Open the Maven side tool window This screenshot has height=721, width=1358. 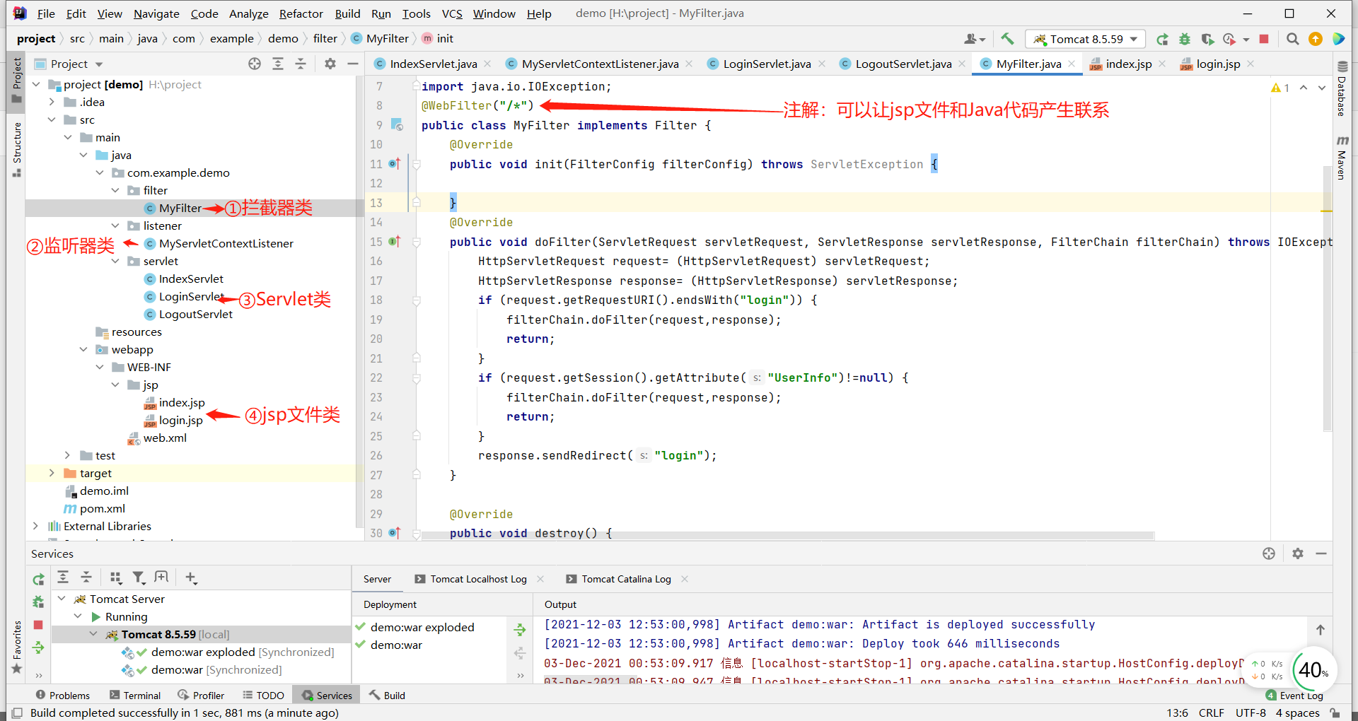(x=1341, y=158)
